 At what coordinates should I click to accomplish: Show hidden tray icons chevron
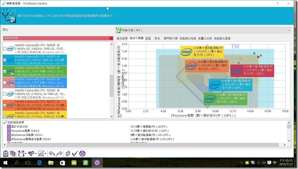(x=241, y=163)
